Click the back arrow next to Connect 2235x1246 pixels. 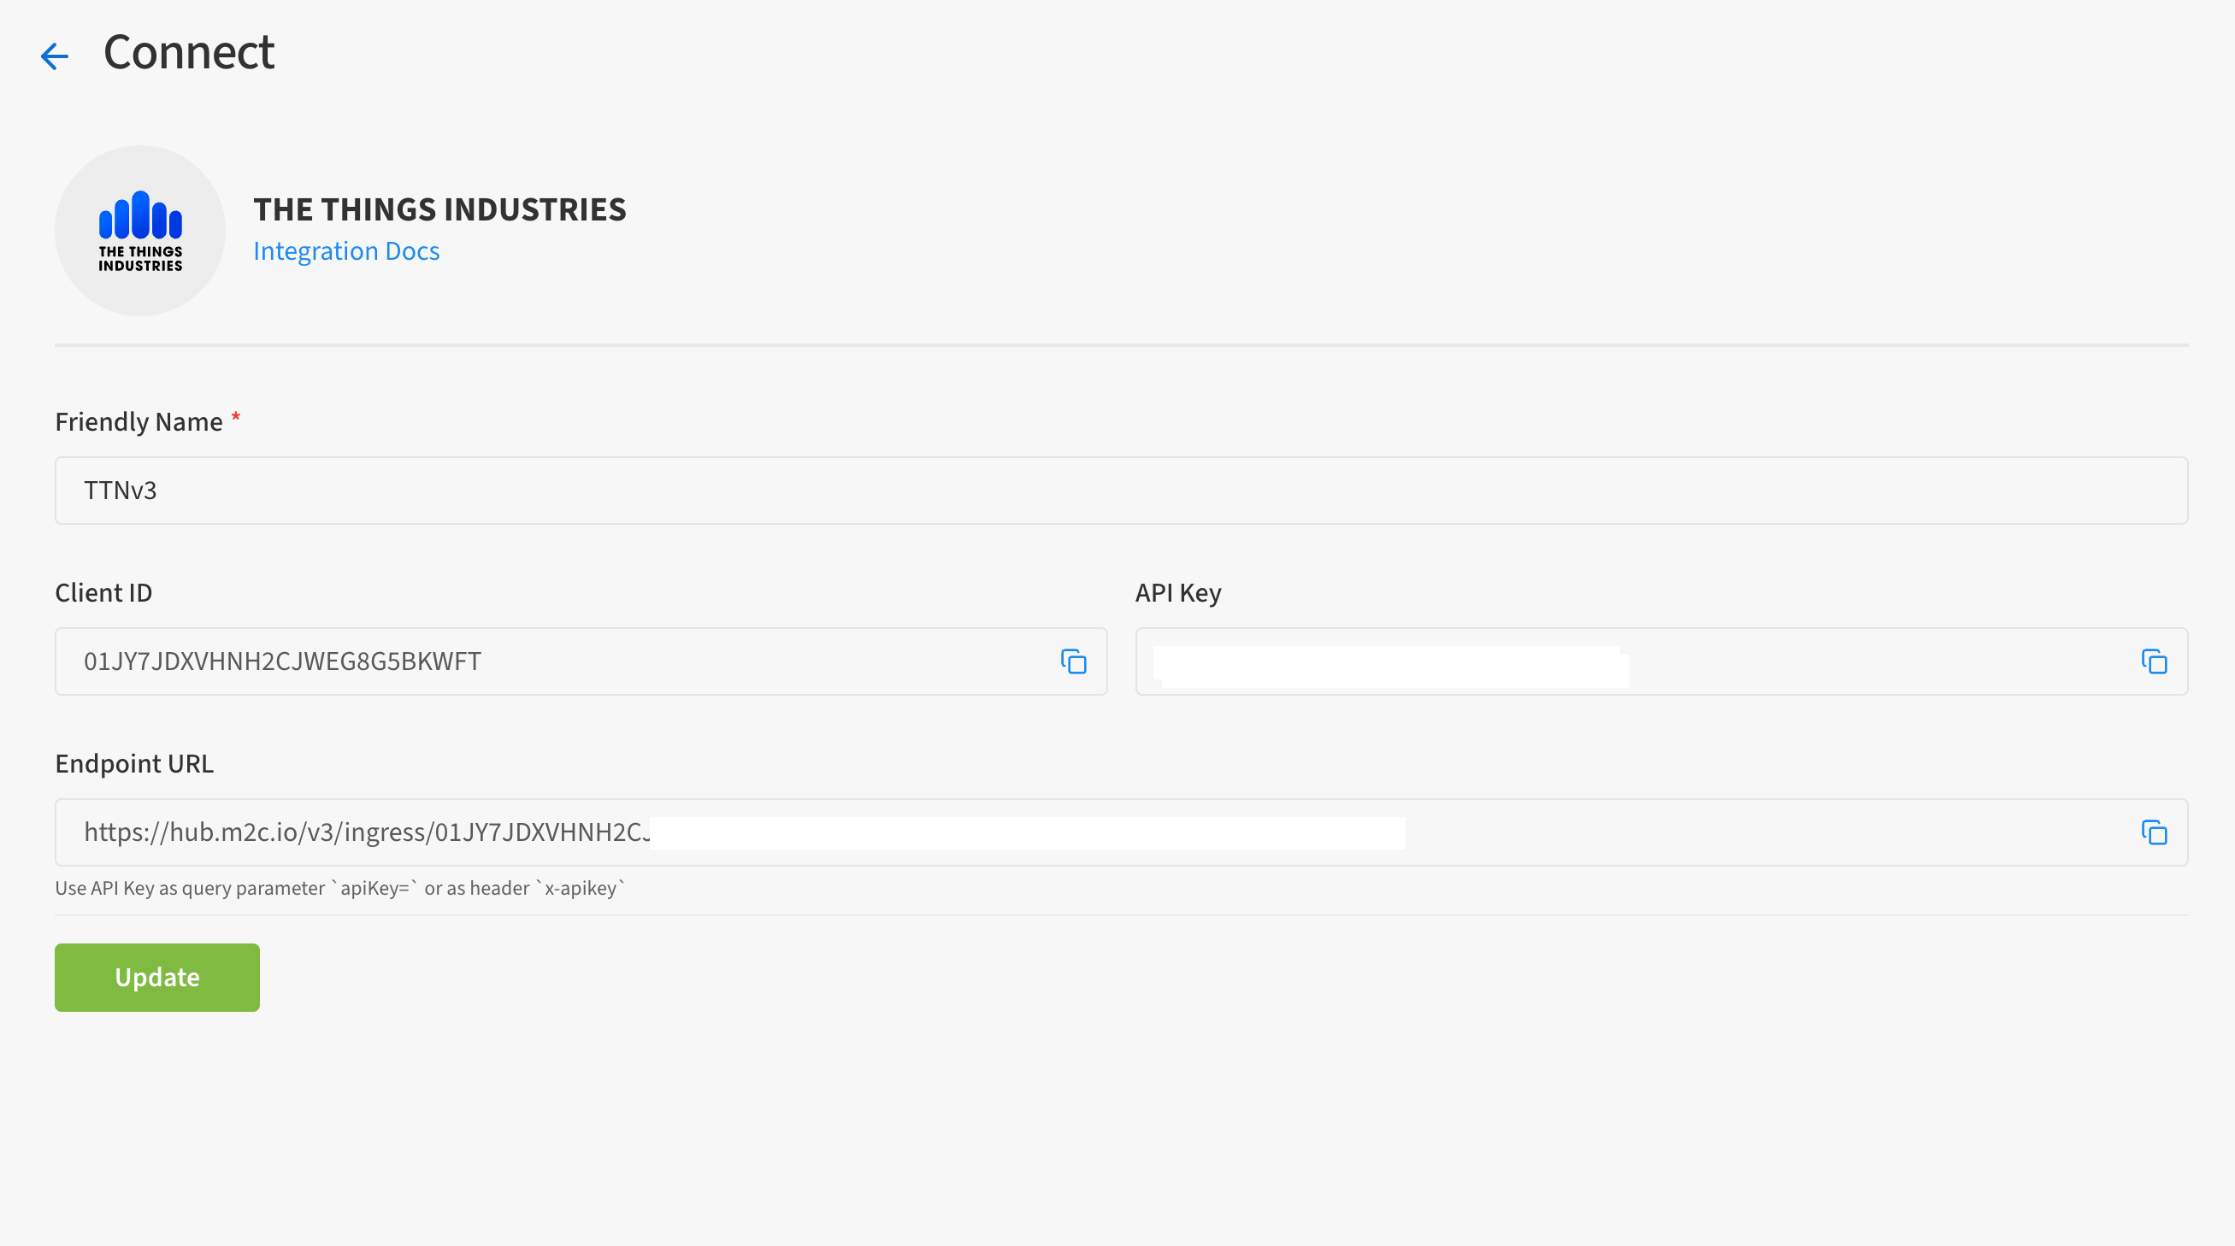pyautogui.click(x=54, y=56)
